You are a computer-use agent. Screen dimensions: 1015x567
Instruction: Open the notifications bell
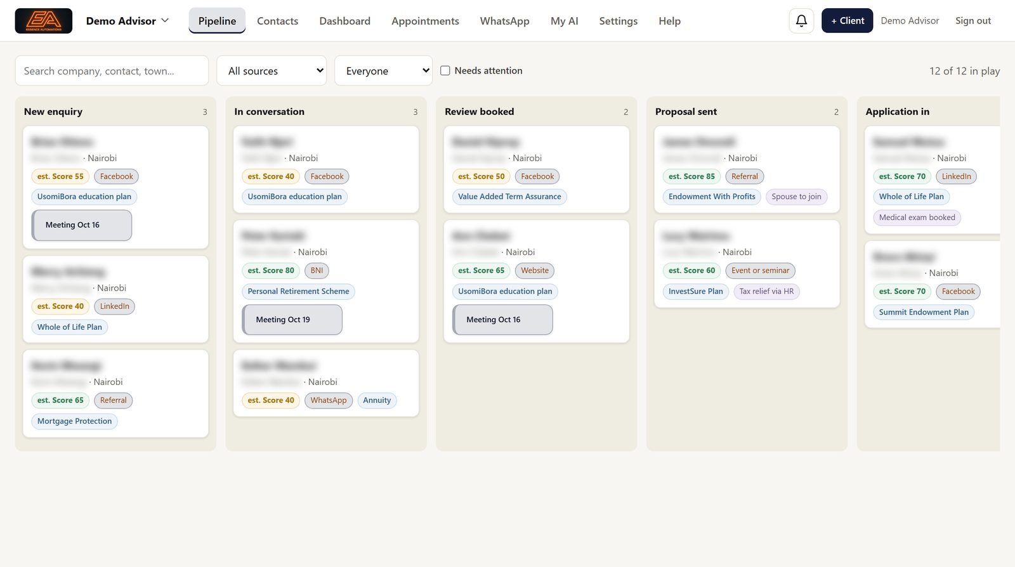point(801,21)
